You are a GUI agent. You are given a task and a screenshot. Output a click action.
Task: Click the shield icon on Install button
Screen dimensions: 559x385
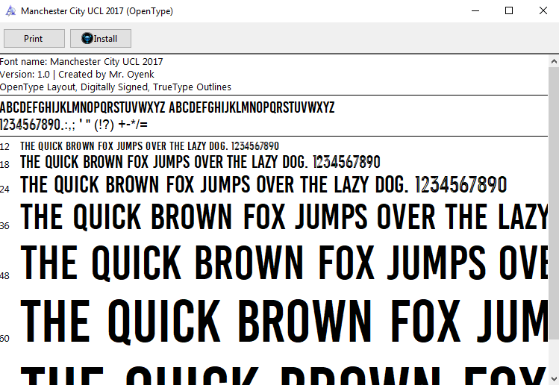(x=87, y=38)
